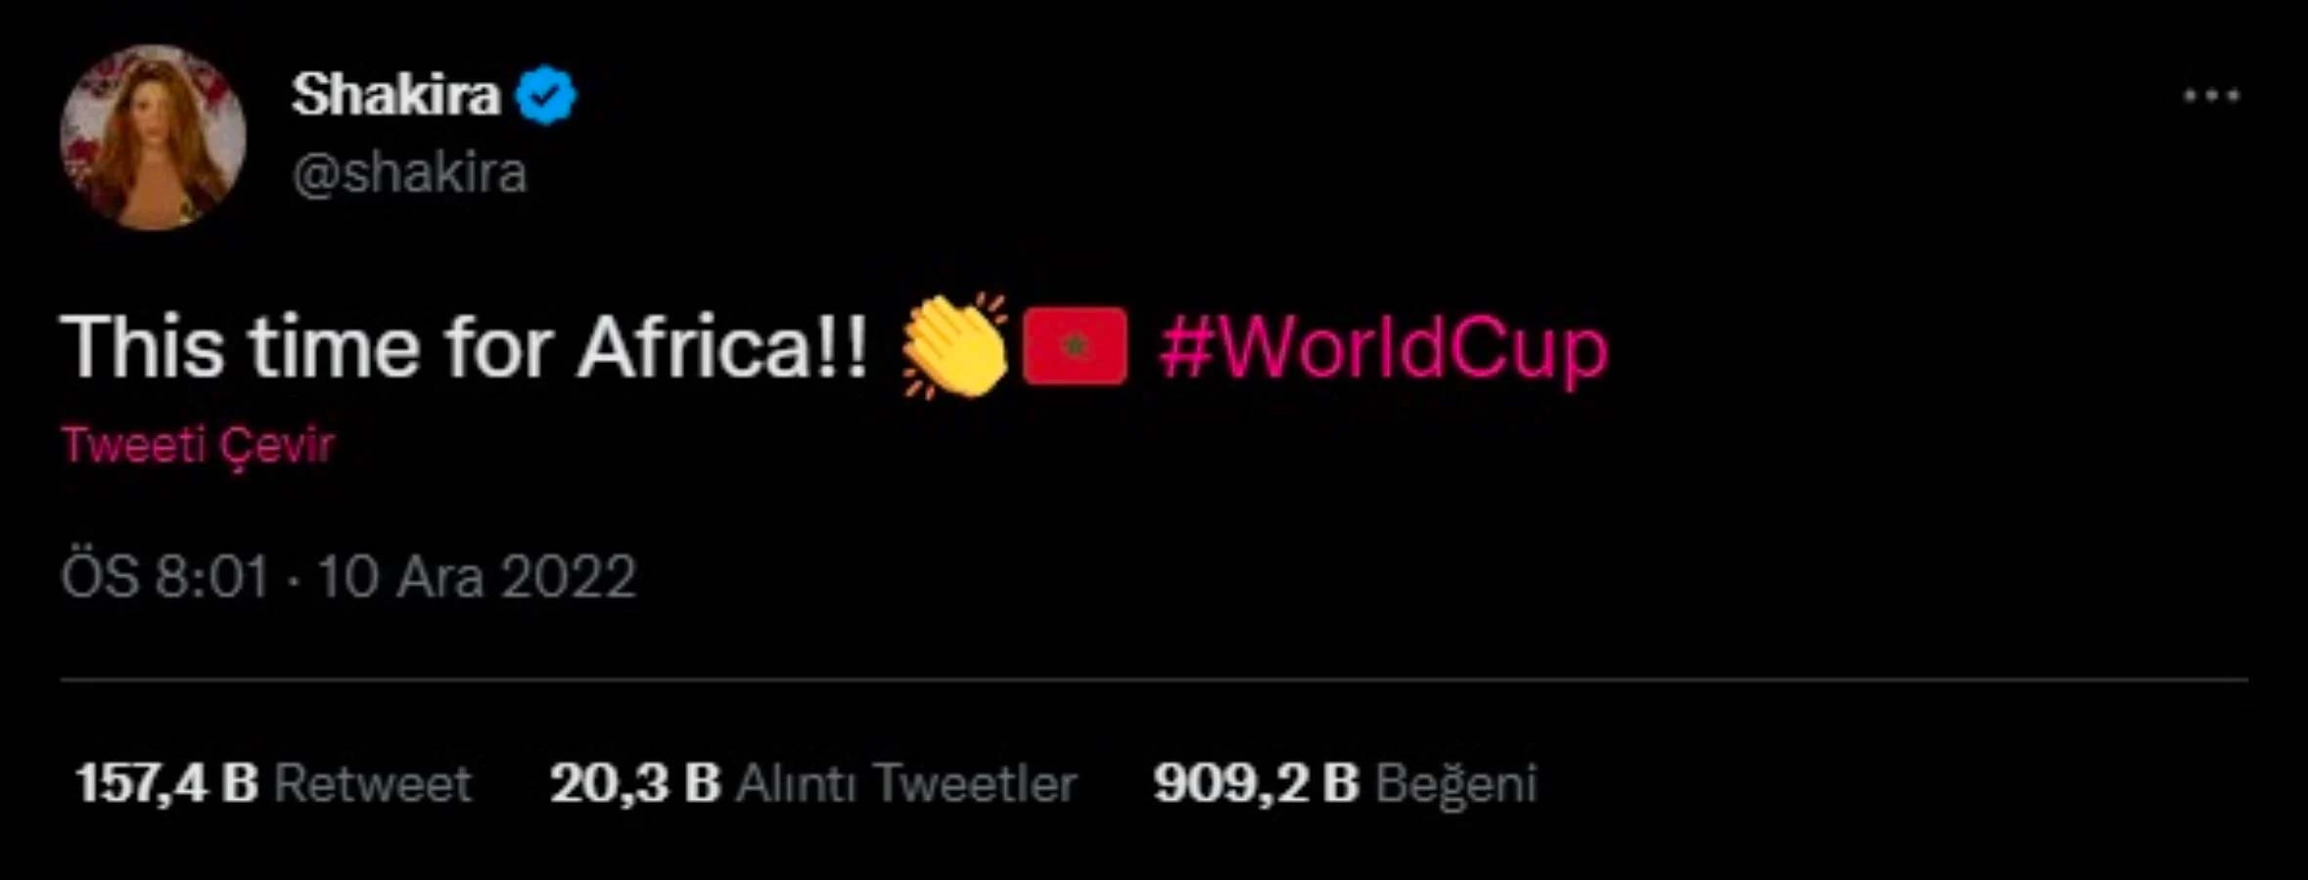The width and height of the screenshot is (2308, 880).
Task: Open the three-dot more options menu
Action: (x=2211, y=96)
